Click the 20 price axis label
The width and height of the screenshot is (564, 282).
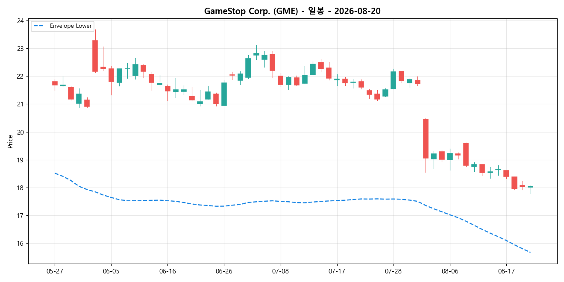pos(20,132)
